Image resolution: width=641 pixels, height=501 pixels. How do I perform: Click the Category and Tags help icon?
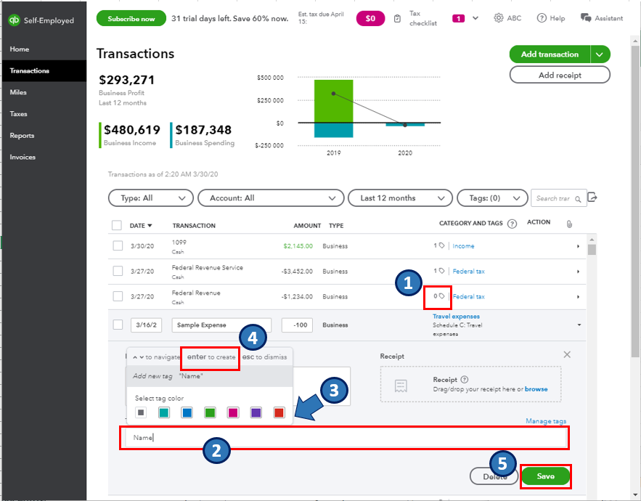[x=512, y=224]
